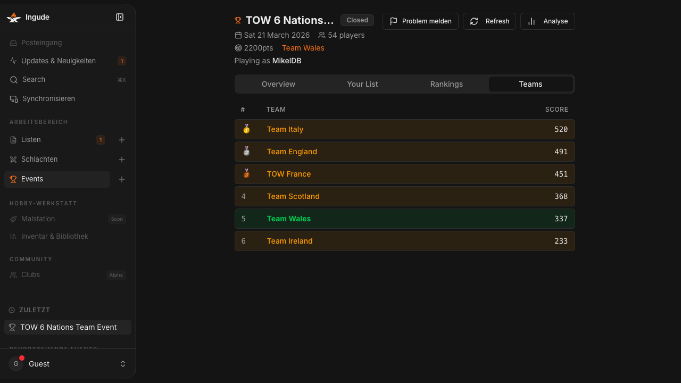Click score 337 cell
Screen dimensions: 681x383
[561, 219]
